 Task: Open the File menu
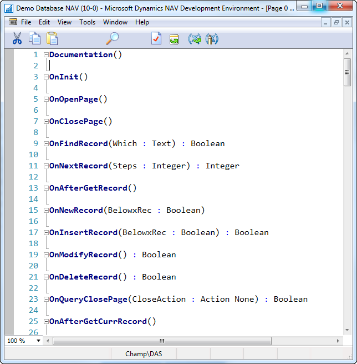26,22
